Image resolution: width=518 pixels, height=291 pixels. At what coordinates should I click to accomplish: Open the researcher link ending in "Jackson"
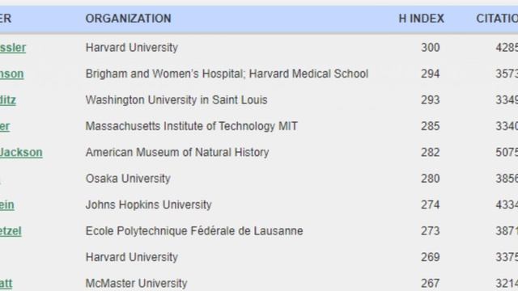[21, 153]
